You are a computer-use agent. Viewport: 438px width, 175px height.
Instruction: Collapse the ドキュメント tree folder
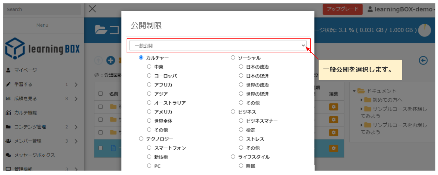354,91
